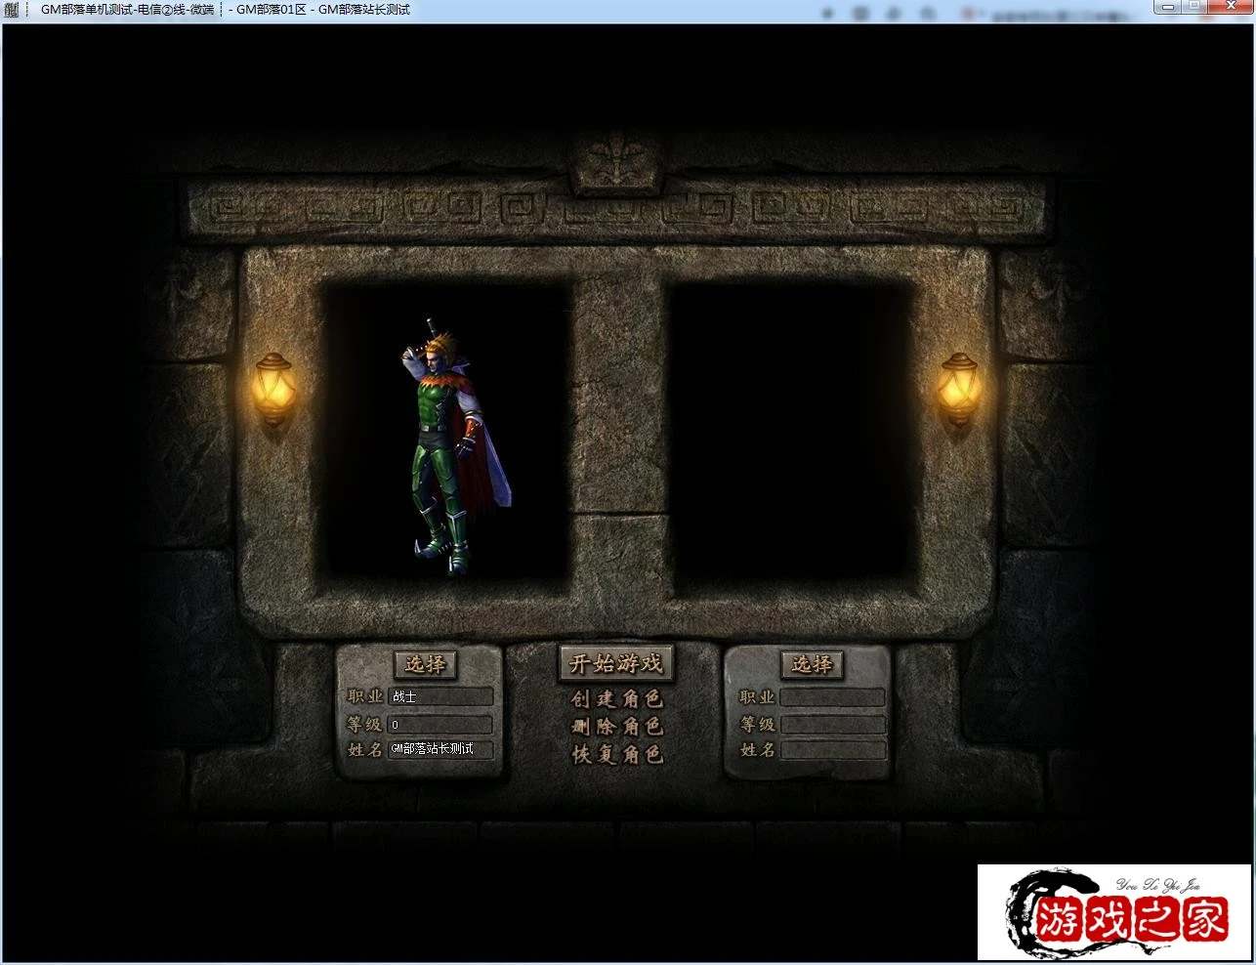Click the 姓名 field showing GM部落站长测试

440,749
